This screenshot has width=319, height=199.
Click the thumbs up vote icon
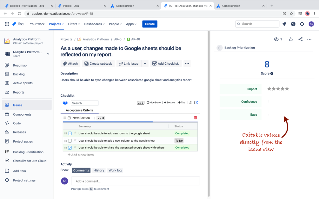tap(291, 39)
